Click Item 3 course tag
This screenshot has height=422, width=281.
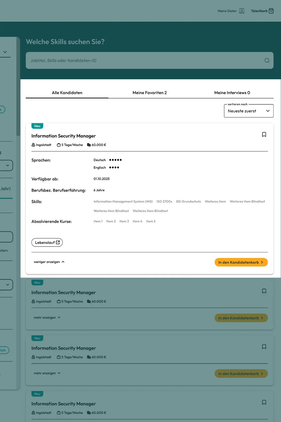124,221
